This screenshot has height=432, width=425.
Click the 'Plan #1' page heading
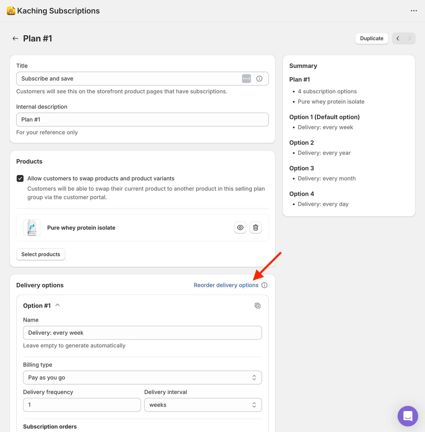[x=38, y=39]
